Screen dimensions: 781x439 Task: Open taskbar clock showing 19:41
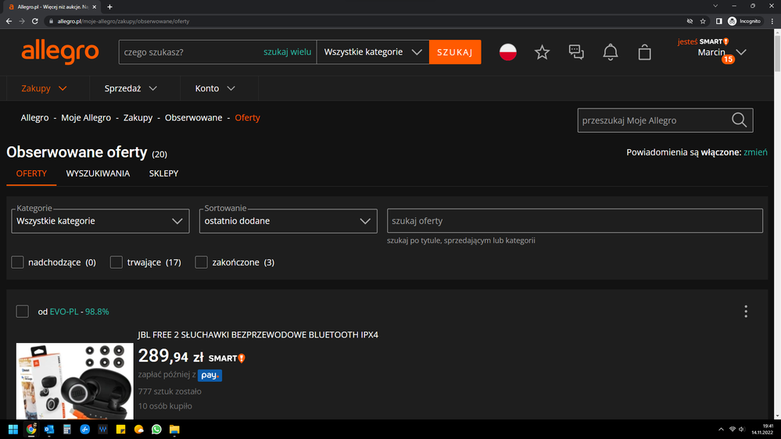point(762,429)
